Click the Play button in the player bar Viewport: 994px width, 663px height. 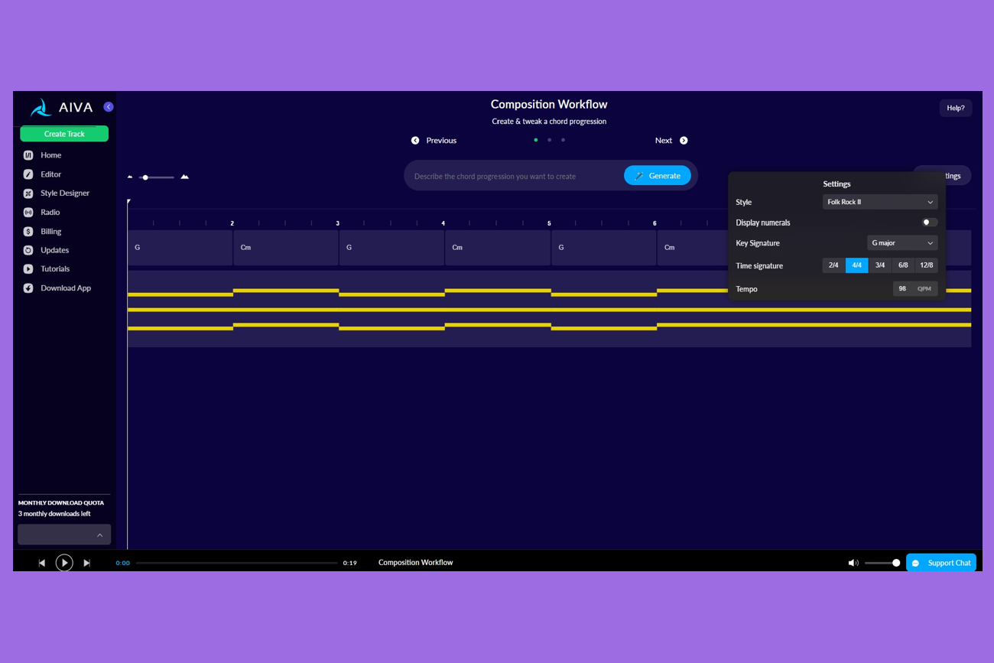(x=64, y=563)
